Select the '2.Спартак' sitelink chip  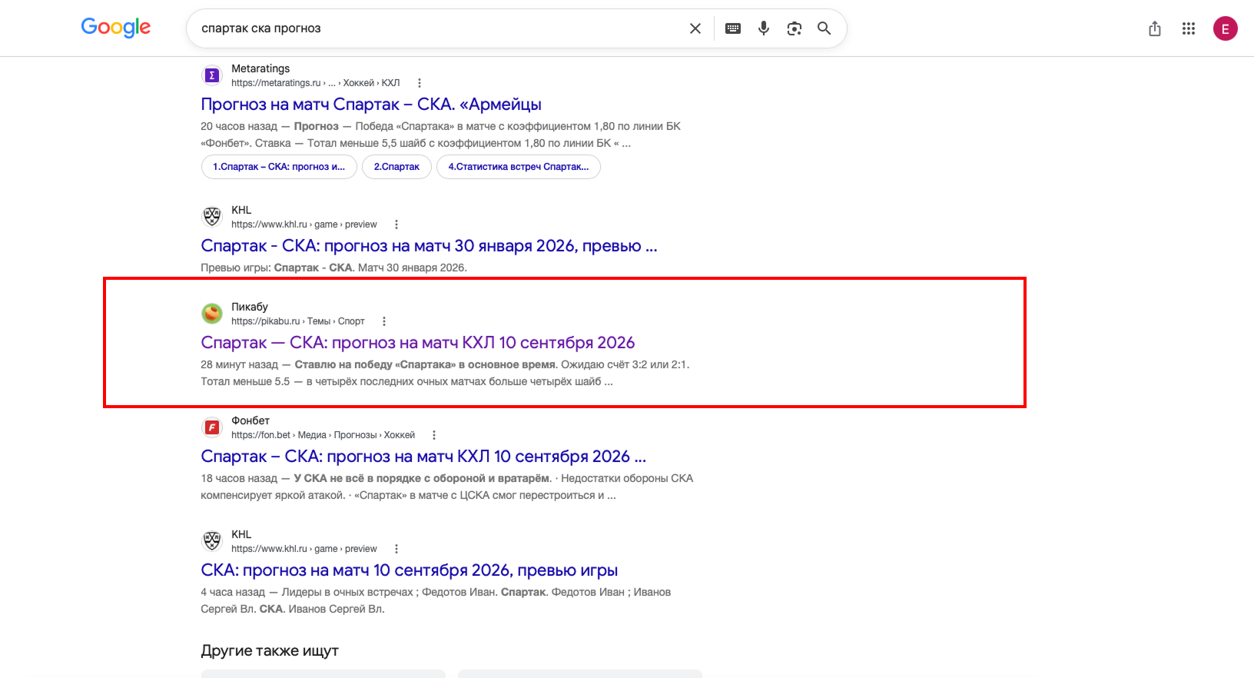click(396, 167)
